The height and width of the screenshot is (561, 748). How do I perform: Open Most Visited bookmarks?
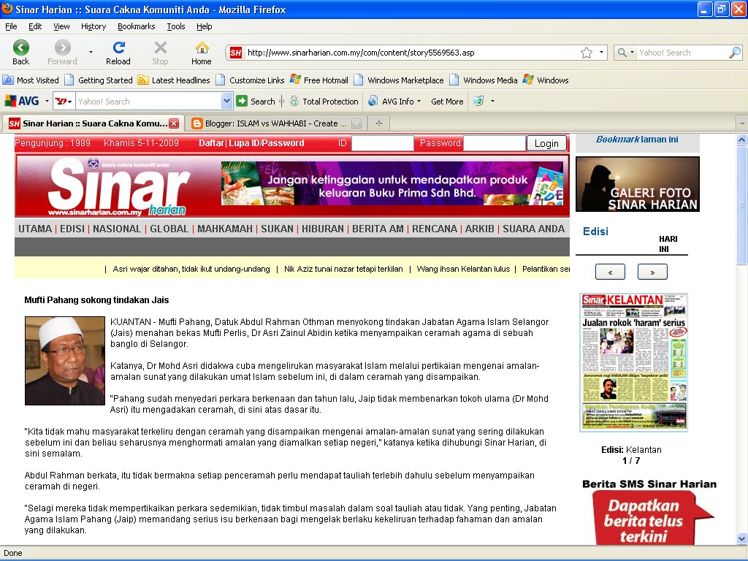[31, 80]
